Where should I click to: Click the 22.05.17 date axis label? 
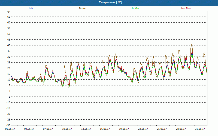(143, 129)
